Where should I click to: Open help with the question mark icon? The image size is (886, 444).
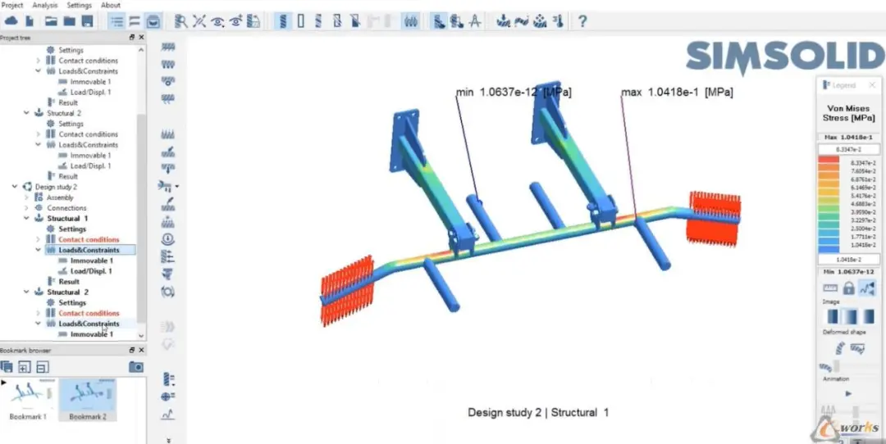[582, 21]
